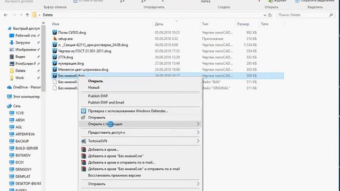This screenshot has width=340, height=191.
Task: Expand Предоставить доступ к submenu
Action: coord(140,133)
